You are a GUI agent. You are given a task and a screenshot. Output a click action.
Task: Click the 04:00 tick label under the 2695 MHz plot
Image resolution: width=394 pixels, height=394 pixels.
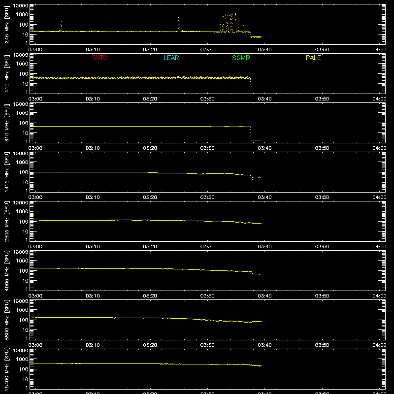[x=379, y=247]
